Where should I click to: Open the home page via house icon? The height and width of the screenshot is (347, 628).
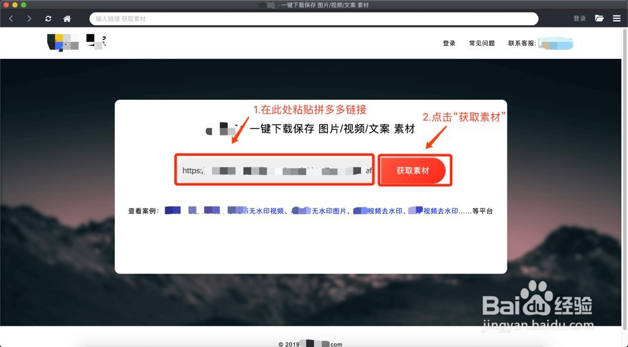(x=67, y=18)
